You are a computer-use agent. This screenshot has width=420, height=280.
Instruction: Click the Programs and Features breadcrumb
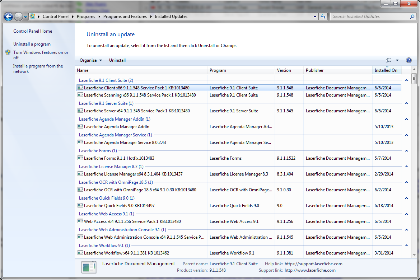tap(125, 17)
